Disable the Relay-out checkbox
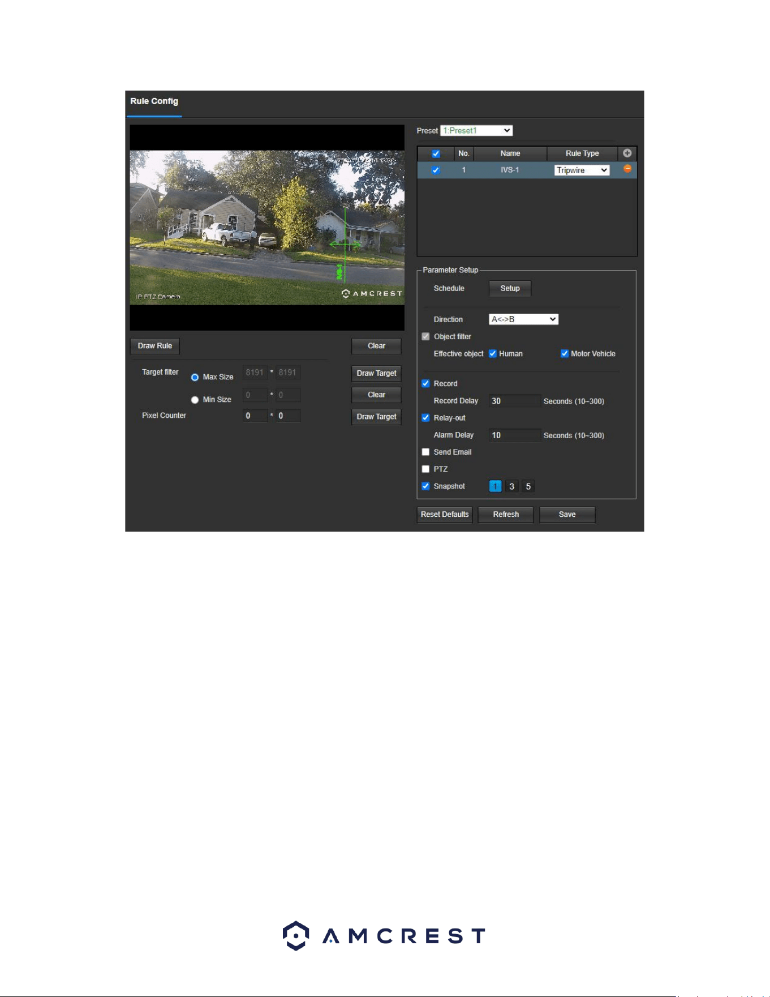Screen dimensions: 770x997 tap(426, 418)
